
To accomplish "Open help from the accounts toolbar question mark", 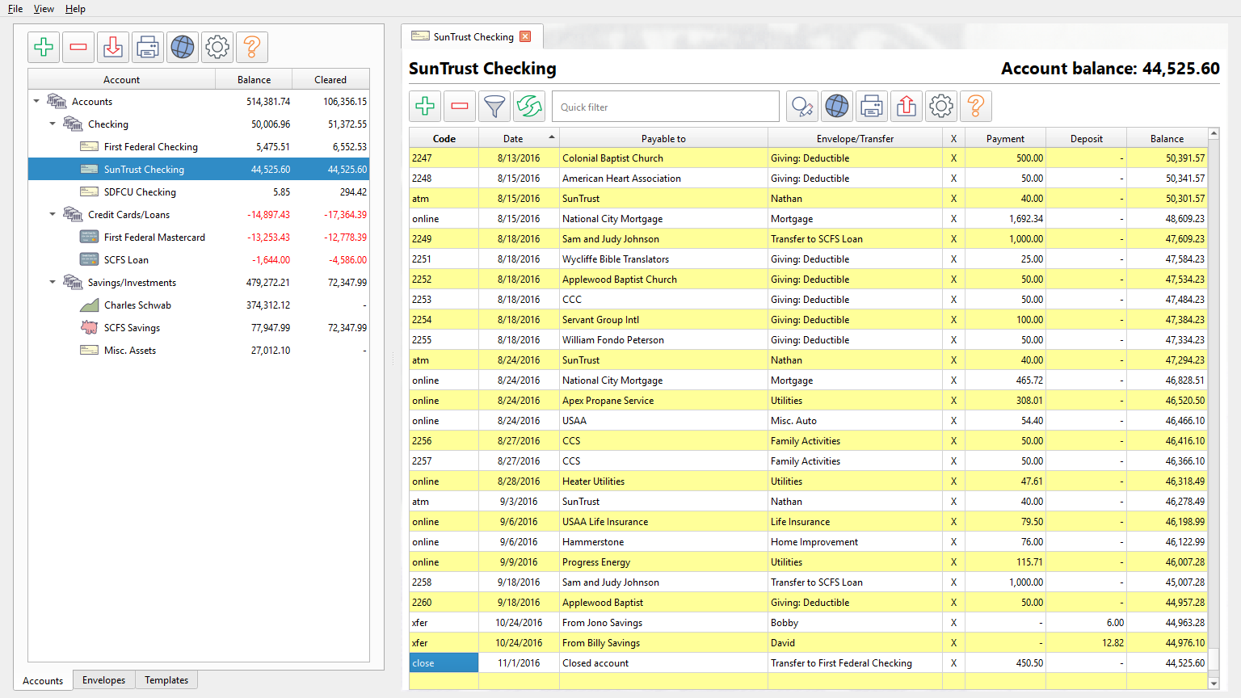I will [x=252, y=47].
